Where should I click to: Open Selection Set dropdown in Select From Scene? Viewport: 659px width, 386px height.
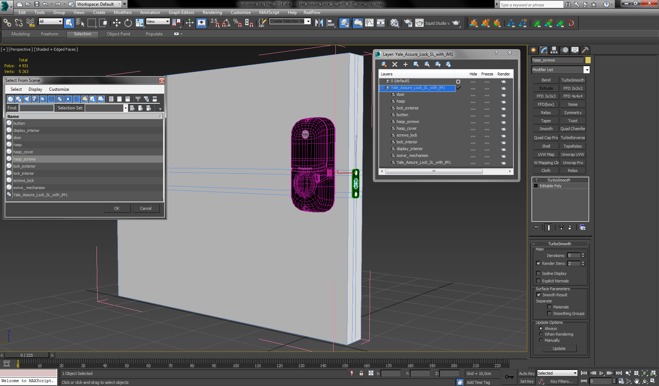[x=125, y=108]
